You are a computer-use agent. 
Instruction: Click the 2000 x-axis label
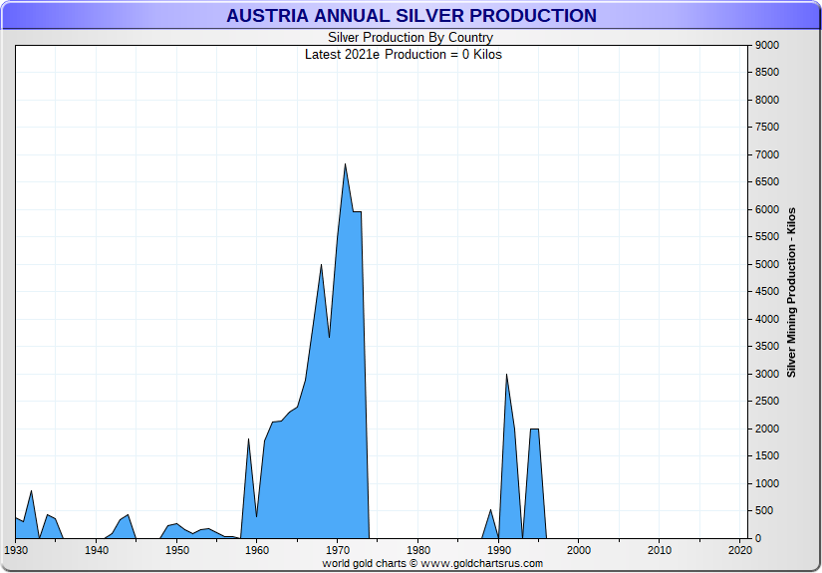point(579,550)
